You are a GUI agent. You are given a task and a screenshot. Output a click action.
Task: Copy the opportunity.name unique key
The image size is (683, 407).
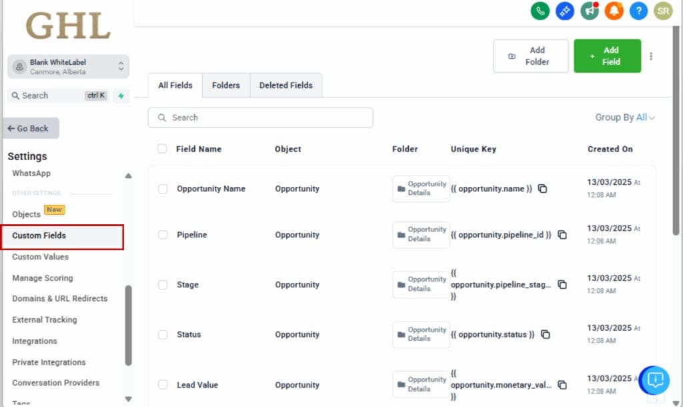542,189
